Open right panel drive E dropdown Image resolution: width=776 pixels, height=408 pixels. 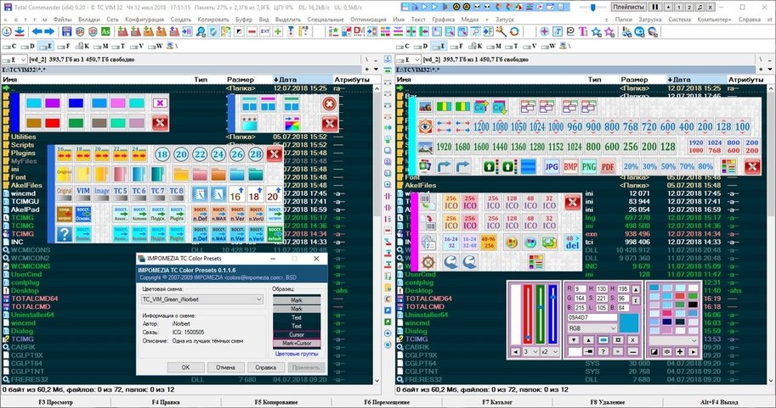tap(417, 59)
